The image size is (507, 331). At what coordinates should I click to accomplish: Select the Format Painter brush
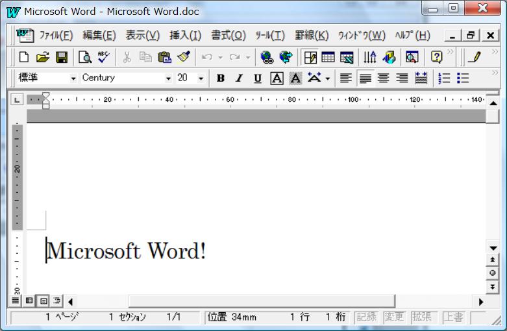click(x=184, y=58)
